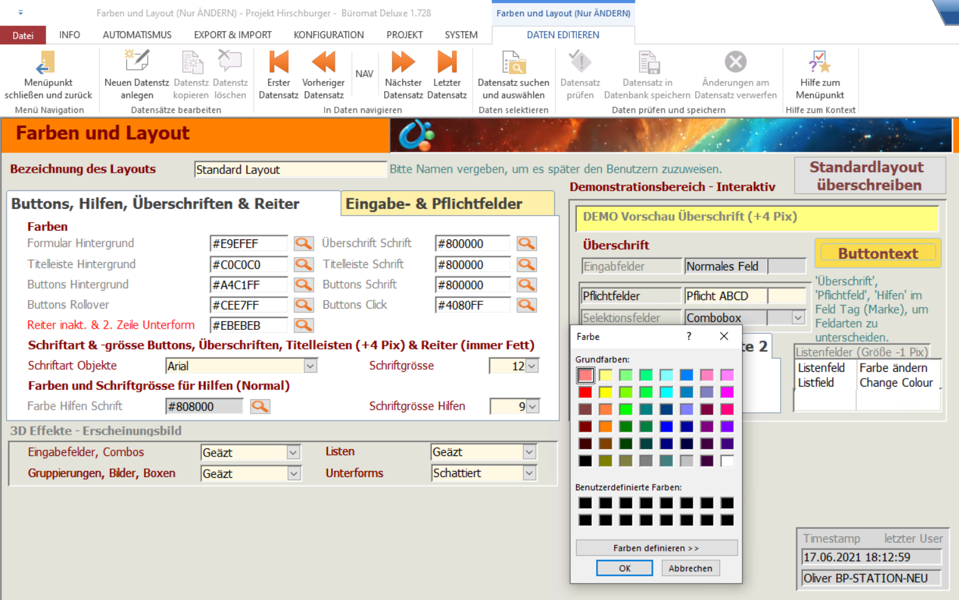Click the Standardlayout überschreiben button

point(869,176)
